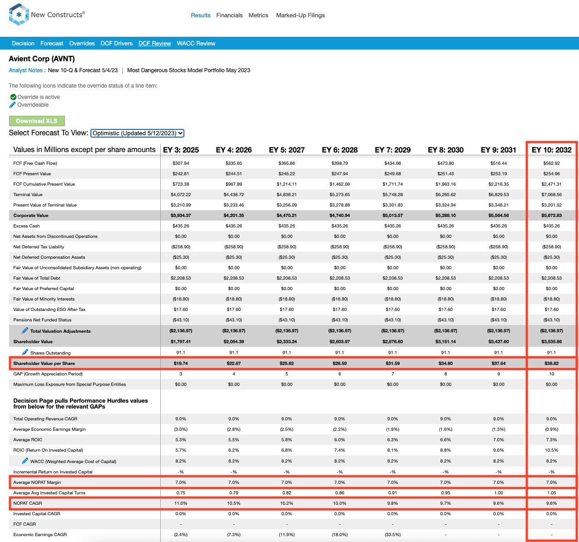
Task: Open the Results top menu
Action: coord(200,15)
